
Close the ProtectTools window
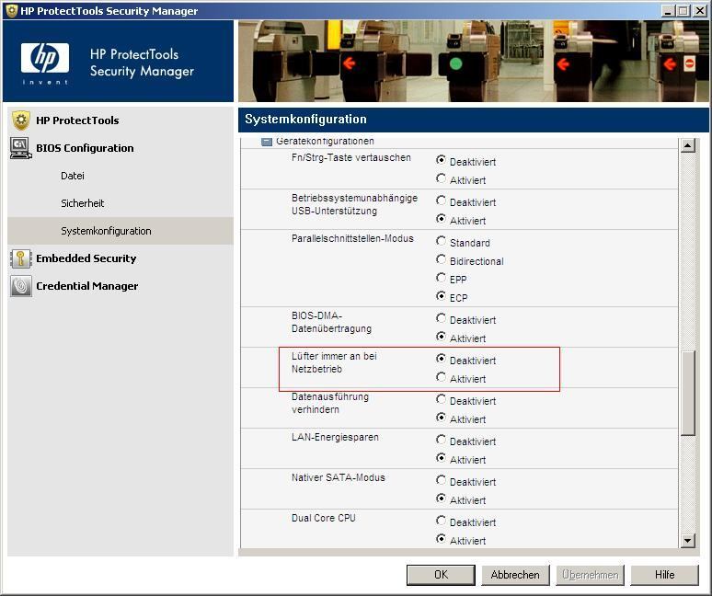(700, 11)
